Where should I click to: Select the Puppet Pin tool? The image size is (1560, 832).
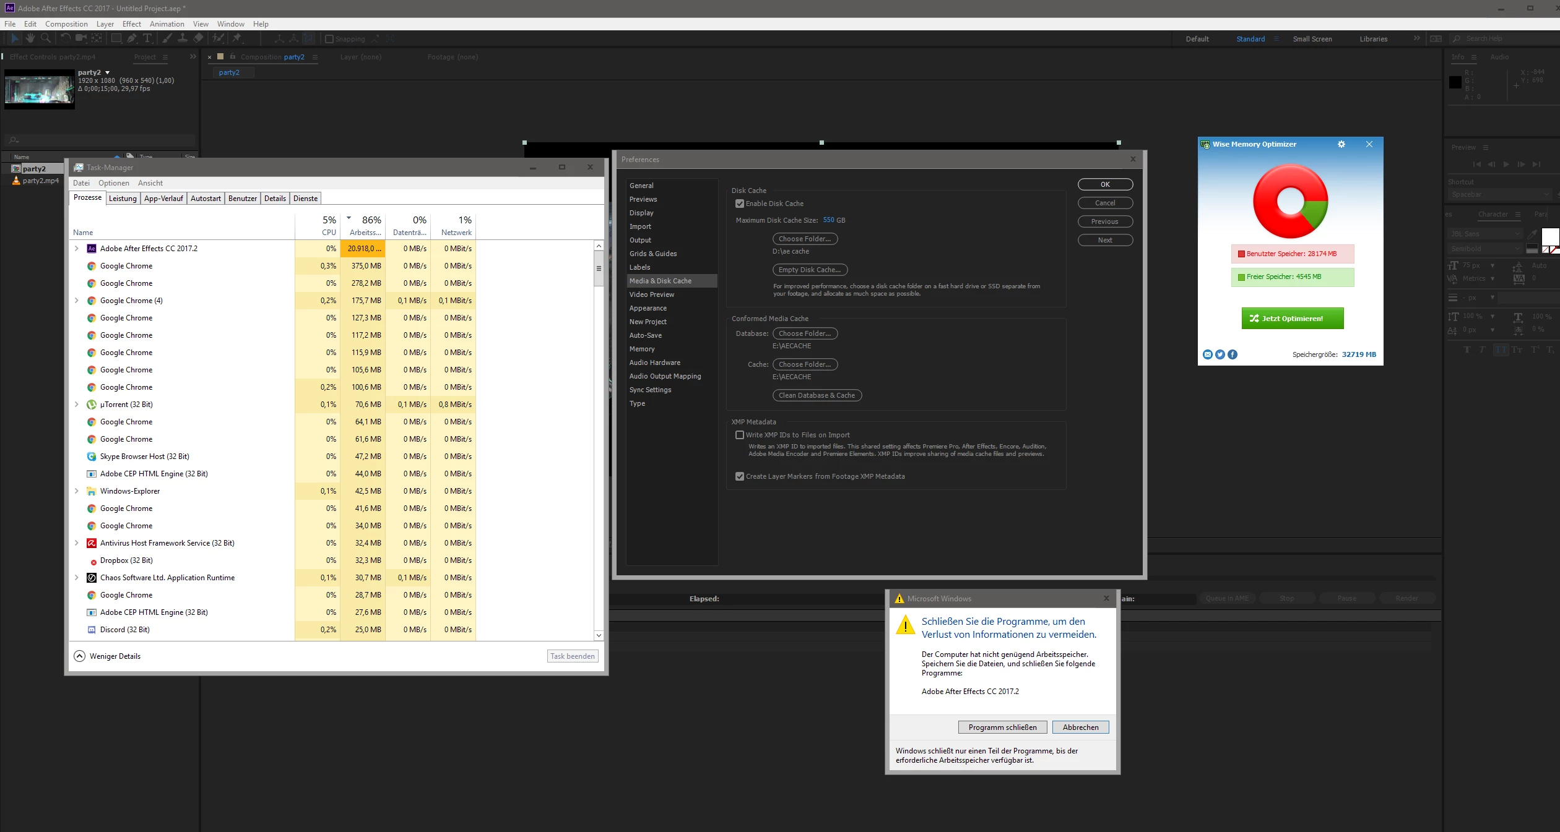coord(237,38)
